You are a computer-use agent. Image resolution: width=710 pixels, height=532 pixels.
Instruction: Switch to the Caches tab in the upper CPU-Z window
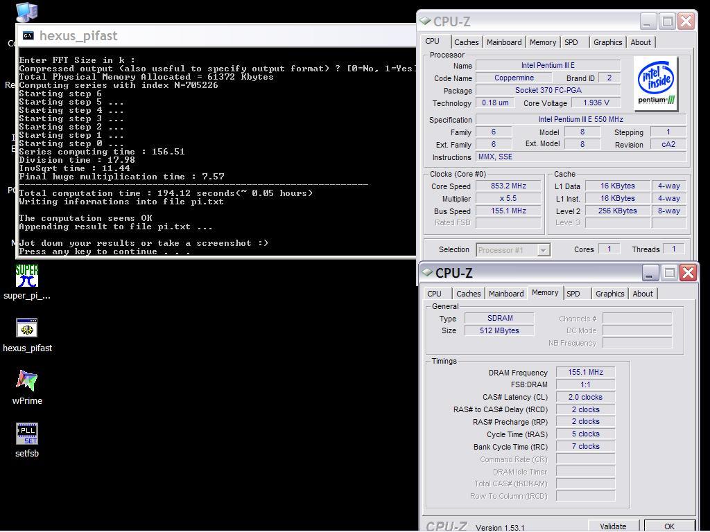[x=467, y=42]
